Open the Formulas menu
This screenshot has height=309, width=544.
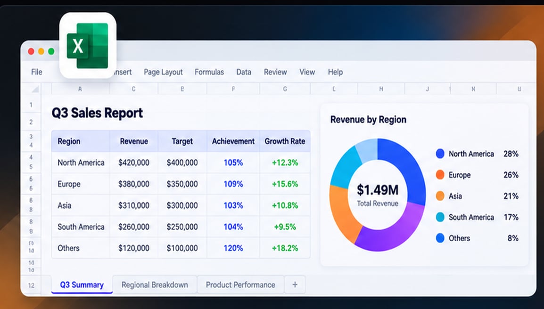pyautogui.click(x=209, y=72)
